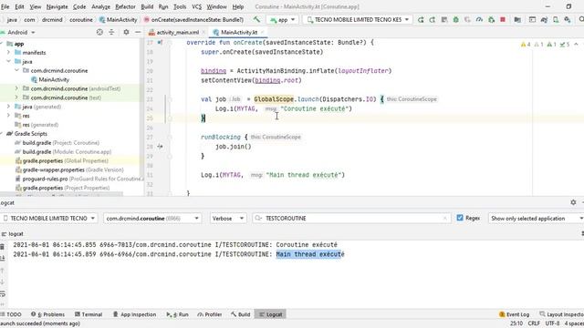Open the AVD Manager device icon
The image size is (584, 328).
[556, 20]
